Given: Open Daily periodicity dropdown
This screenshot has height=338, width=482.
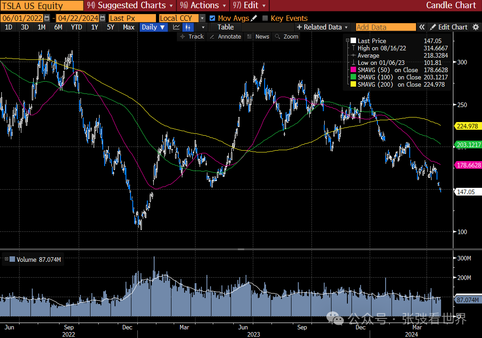Looking at the screenshot, I should click(x=153, y=27).
